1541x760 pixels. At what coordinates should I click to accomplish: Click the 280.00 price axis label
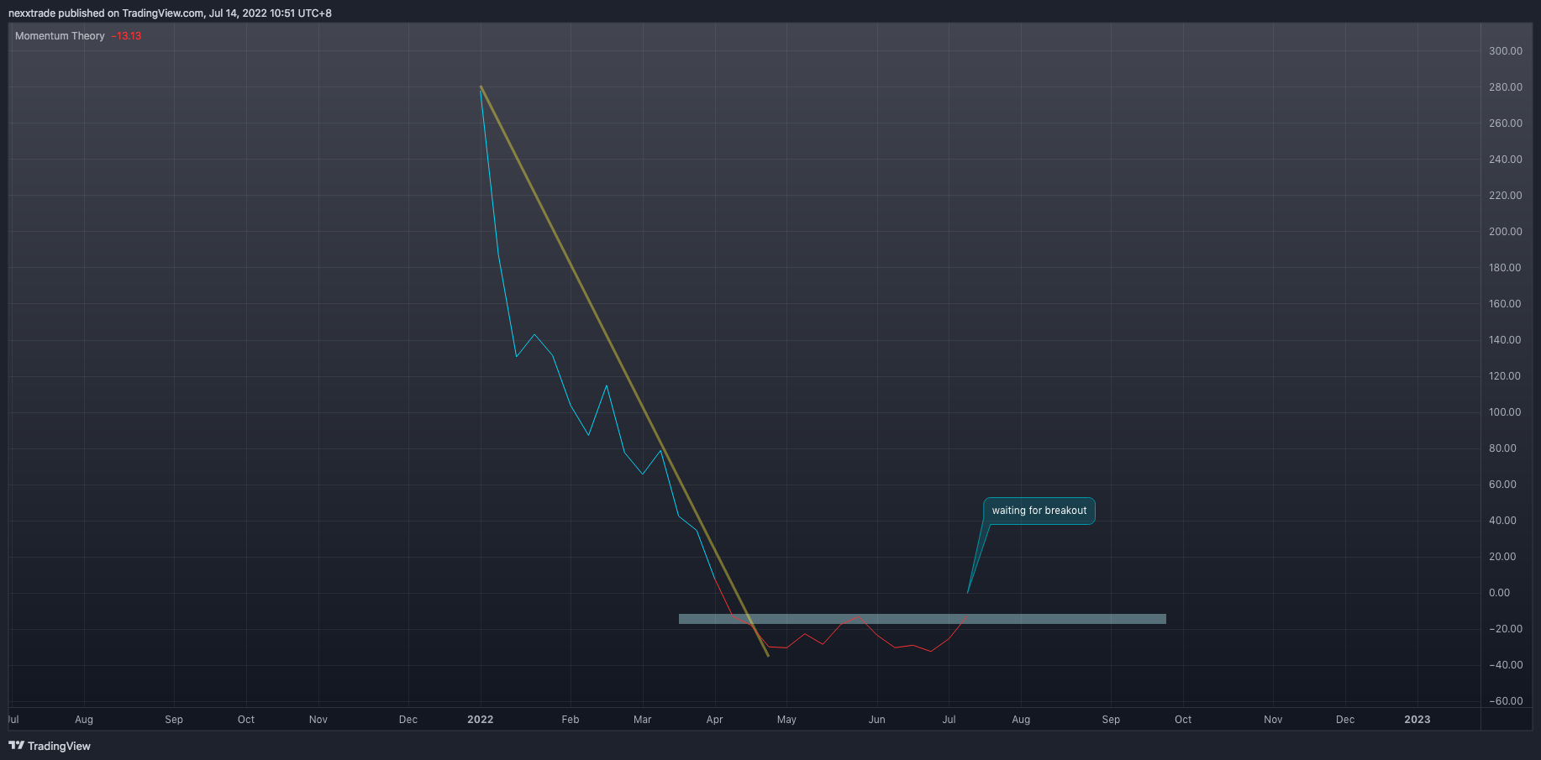click(x=1505, y=87)
